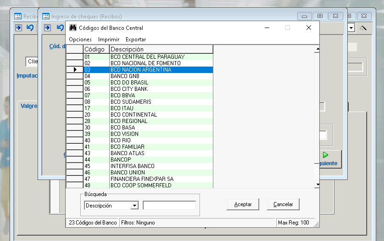
Task: Click blue arrow icon in Recibos window toolbar
Action: [18, 28]
